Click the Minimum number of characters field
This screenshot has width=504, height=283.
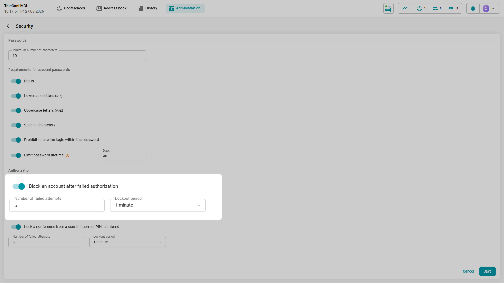[x=77, y=56]
